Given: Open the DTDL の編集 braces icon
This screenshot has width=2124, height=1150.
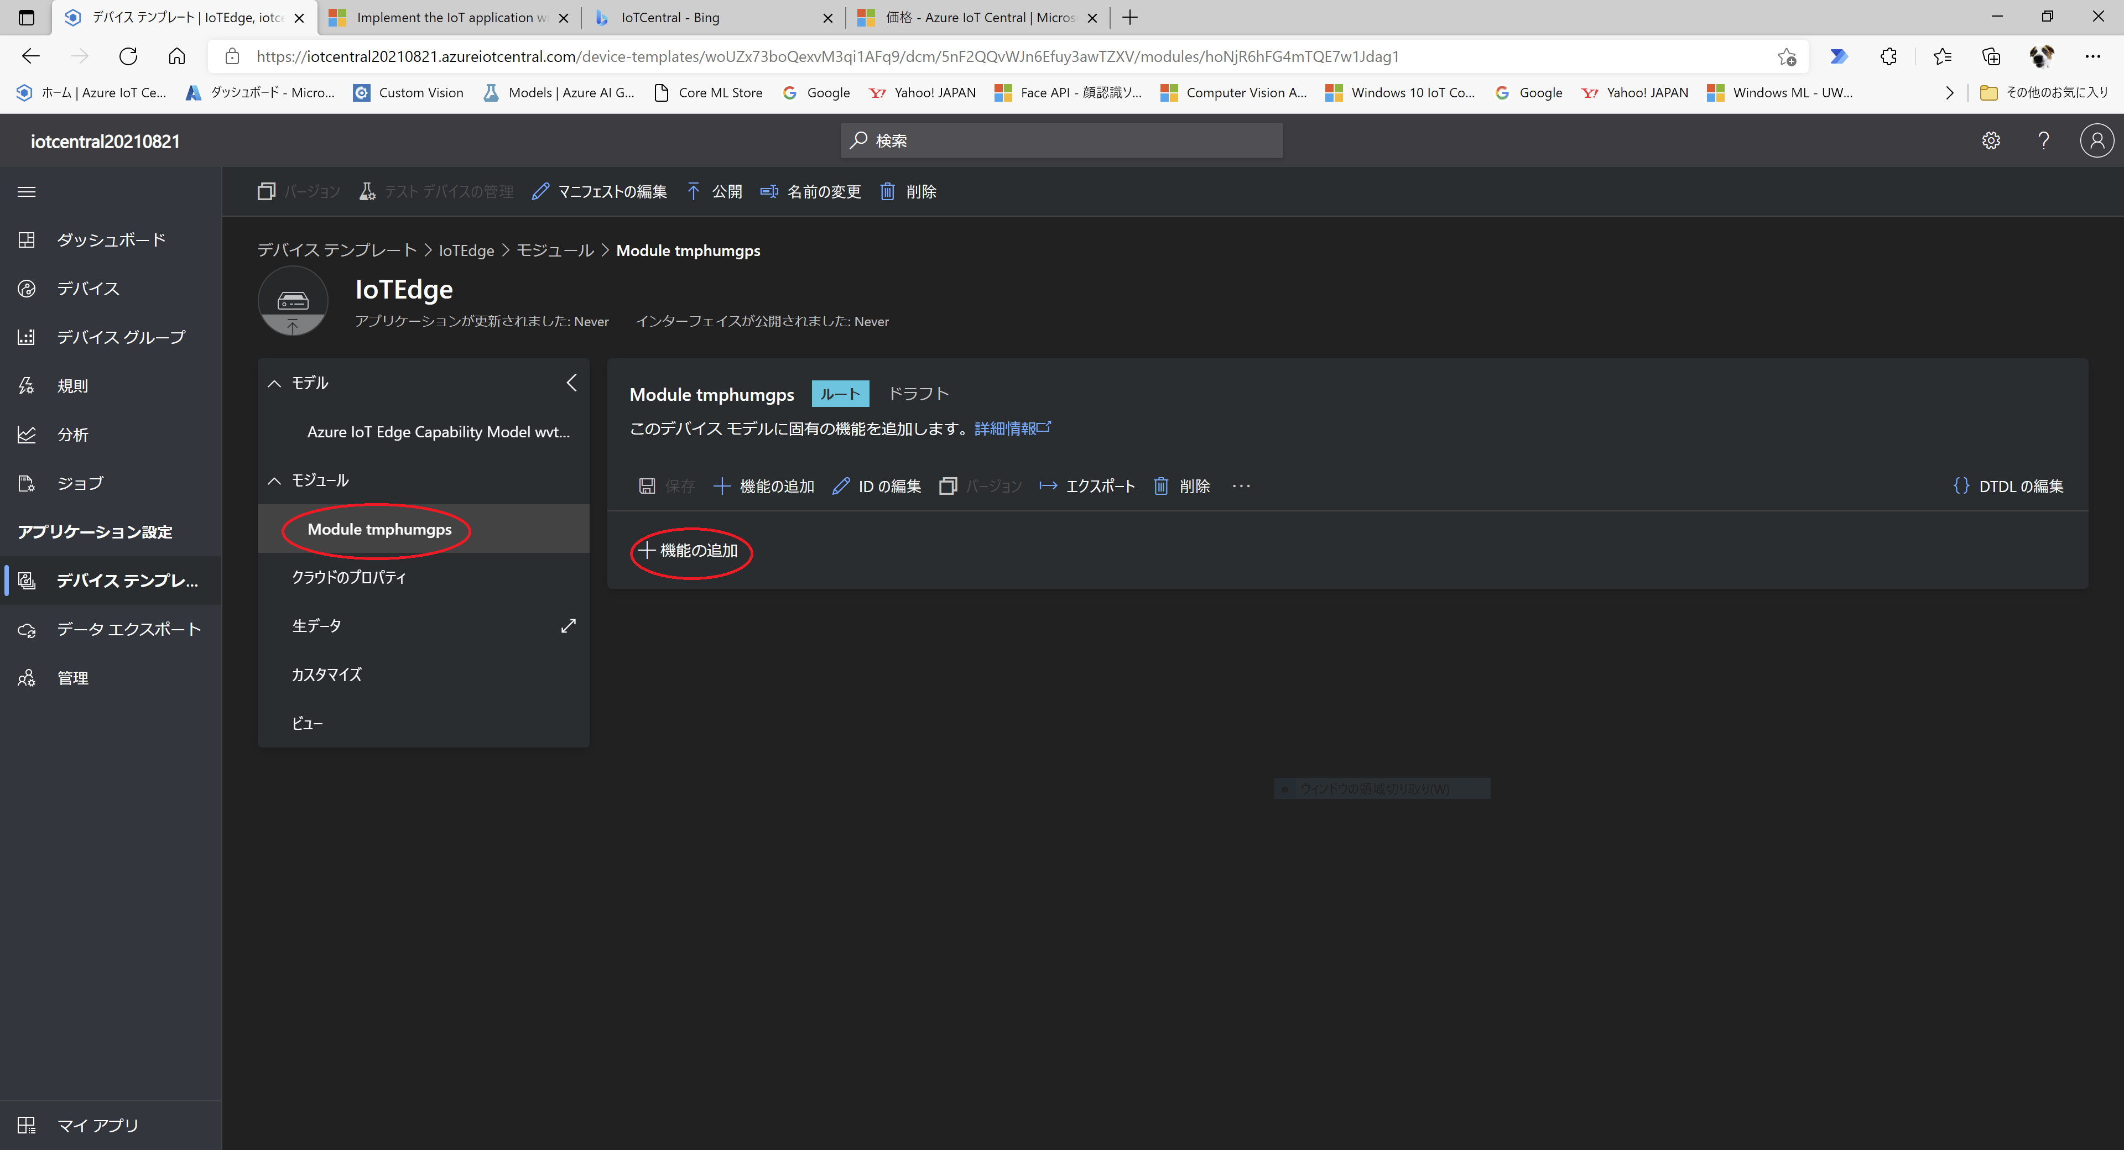Looking at the screenshot, I should (1961, 487).
